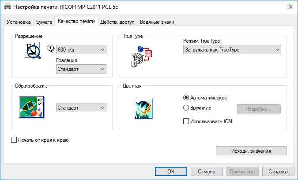The height and width of the screenshot is (180, 298).
Task: Open the 600 т/д resolution dropdown
Action: [82, 49]
